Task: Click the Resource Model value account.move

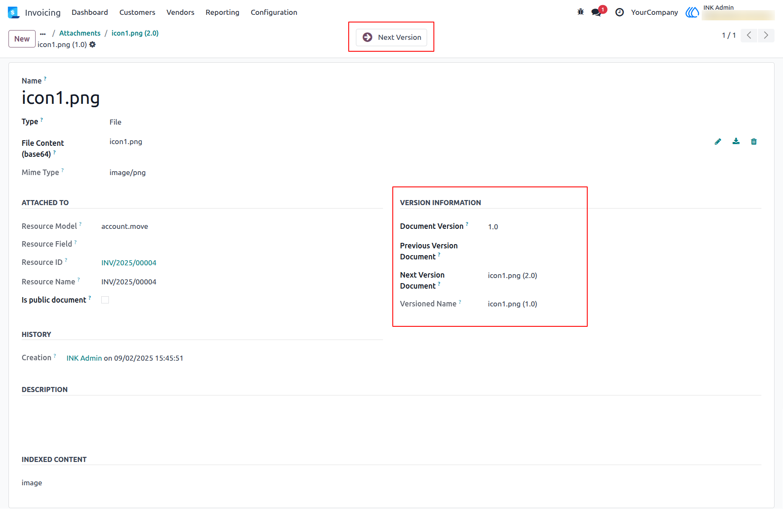Action: tap(125, 226)
